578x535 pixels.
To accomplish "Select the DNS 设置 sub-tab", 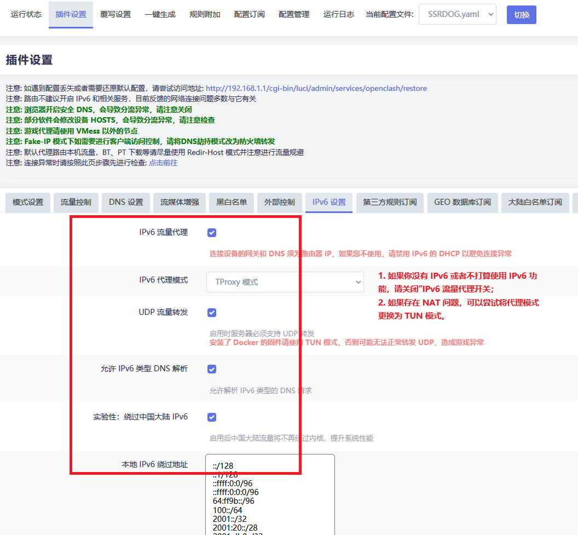I will click(x=126, y=202).
